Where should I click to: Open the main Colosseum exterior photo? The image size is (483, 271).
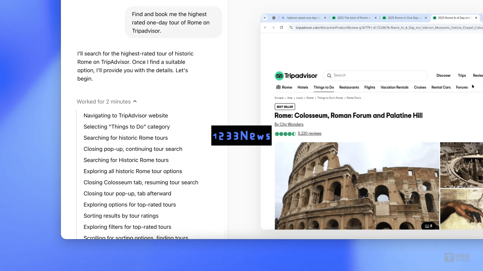tap(357, 186)
